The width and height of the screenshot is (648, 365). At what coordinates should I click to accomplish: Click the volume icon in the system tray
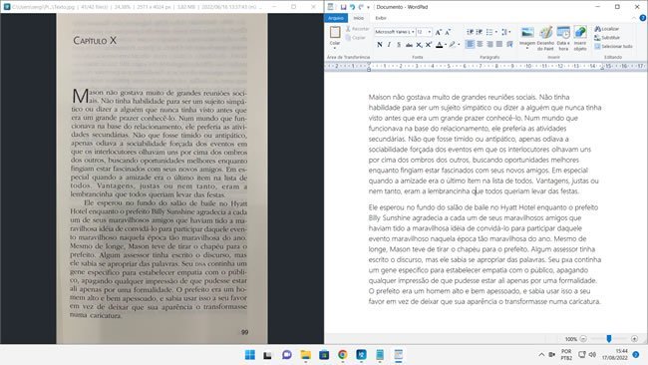(592, 355)
